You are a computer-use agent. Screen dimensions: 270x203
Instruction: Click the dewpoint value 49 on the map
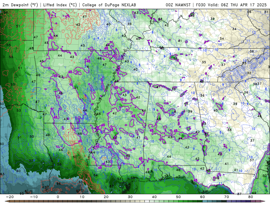pos(254,193)
